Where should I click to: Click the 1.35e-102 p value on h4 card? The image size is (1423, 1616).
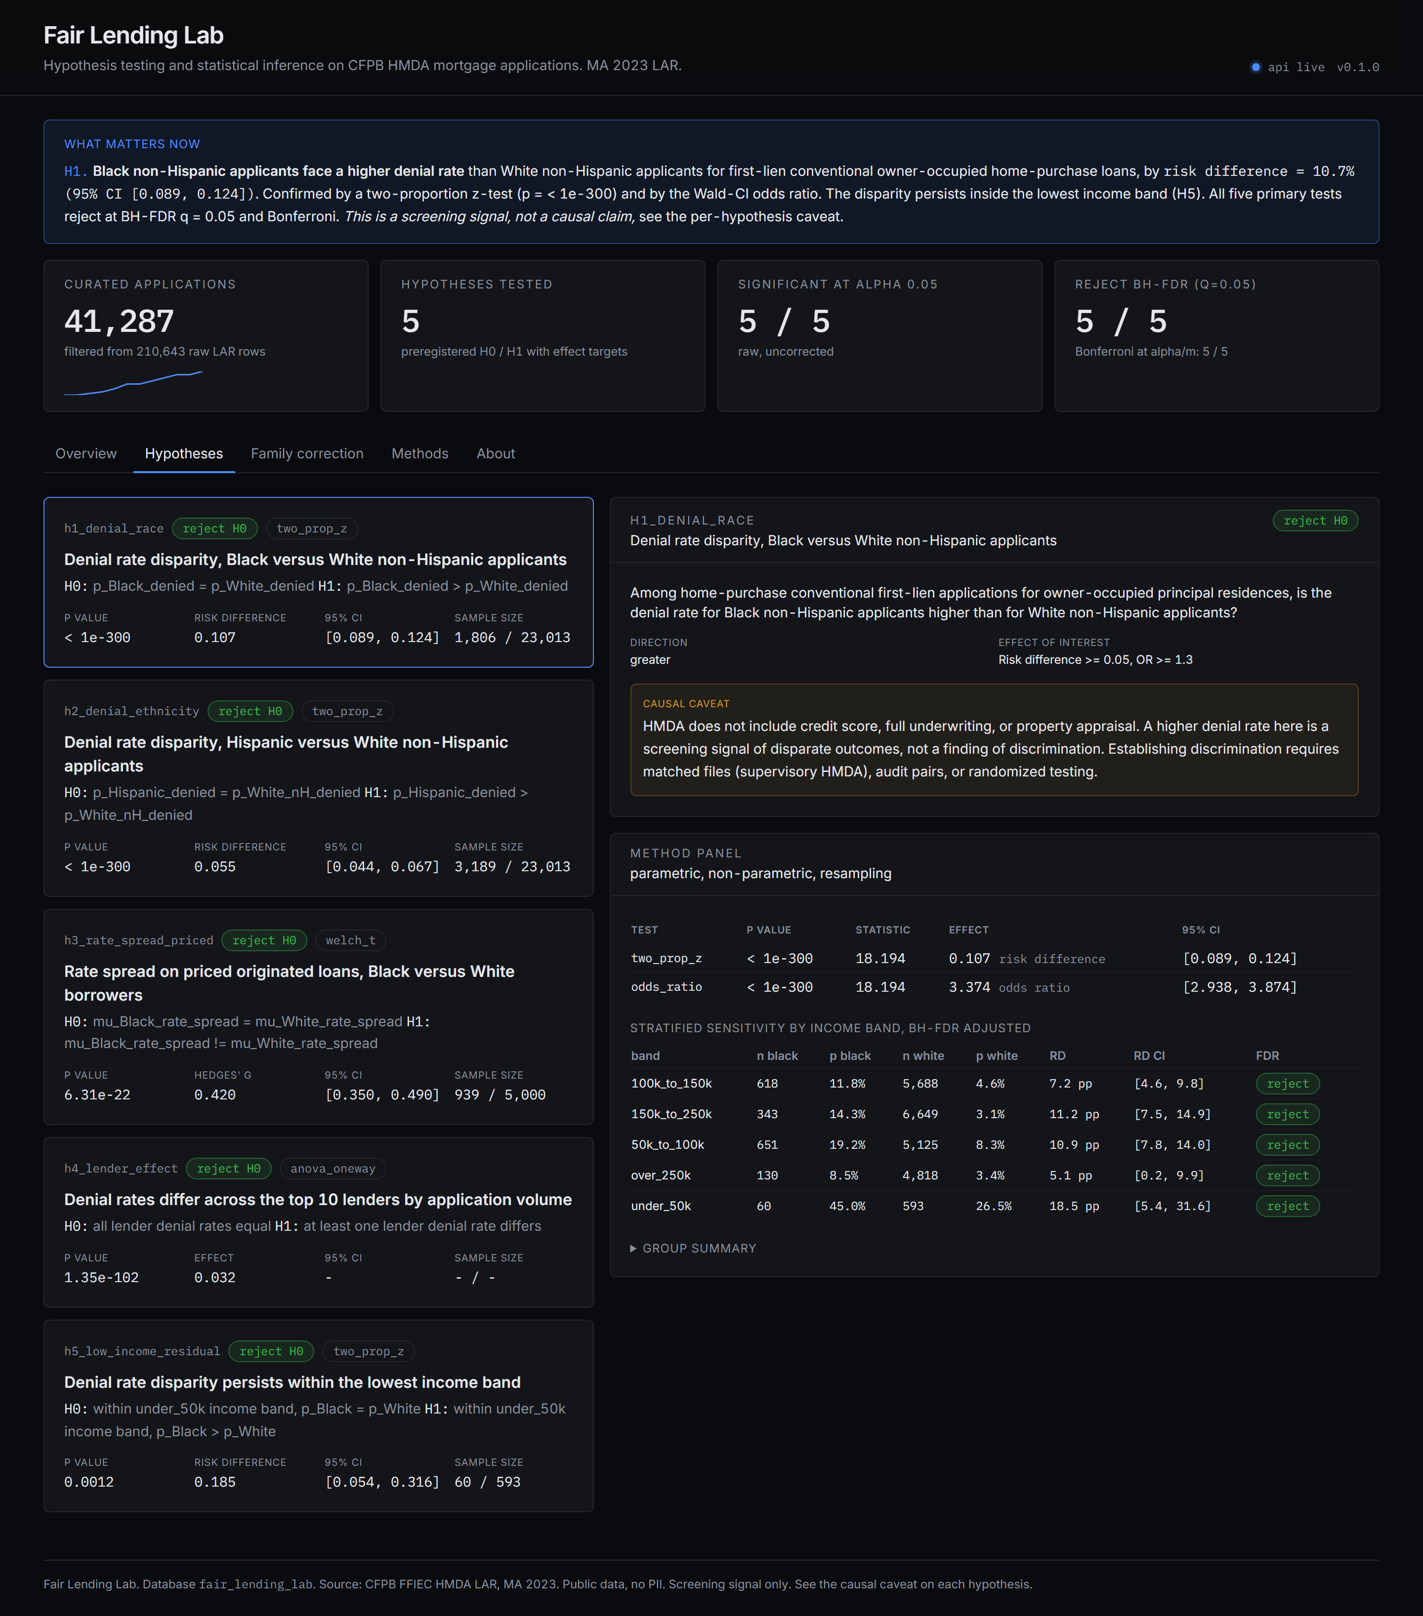[101, 1278]
